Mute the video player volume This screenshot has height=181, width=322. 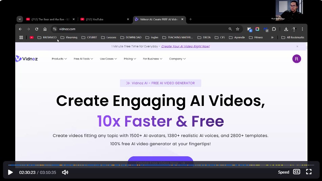(x=65, y=172)
